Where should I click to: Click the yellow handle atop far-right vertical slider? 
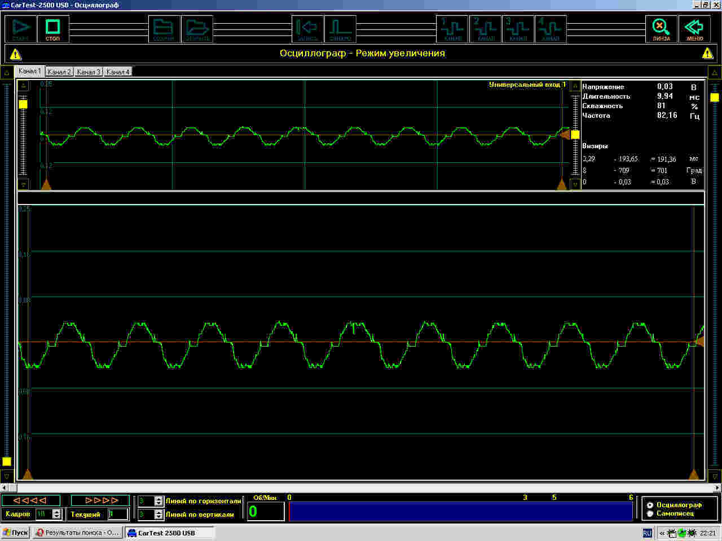click(715, 97)
